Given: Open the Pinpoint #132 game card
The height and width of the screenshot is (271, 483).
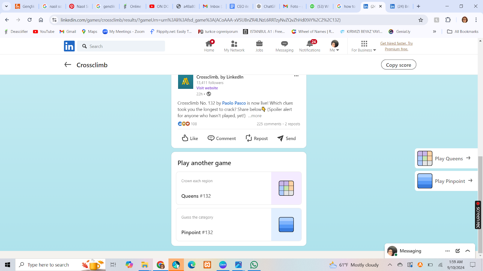Looking at the screenshot, I should (239, 225).
